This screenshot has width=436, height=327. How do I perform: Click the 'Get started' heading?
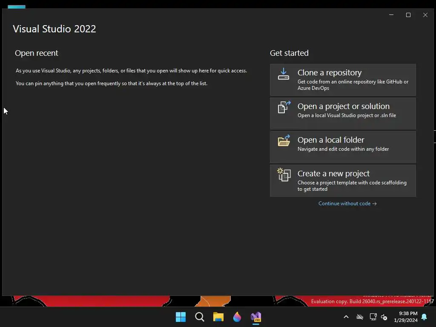click(x=289, y=53)
